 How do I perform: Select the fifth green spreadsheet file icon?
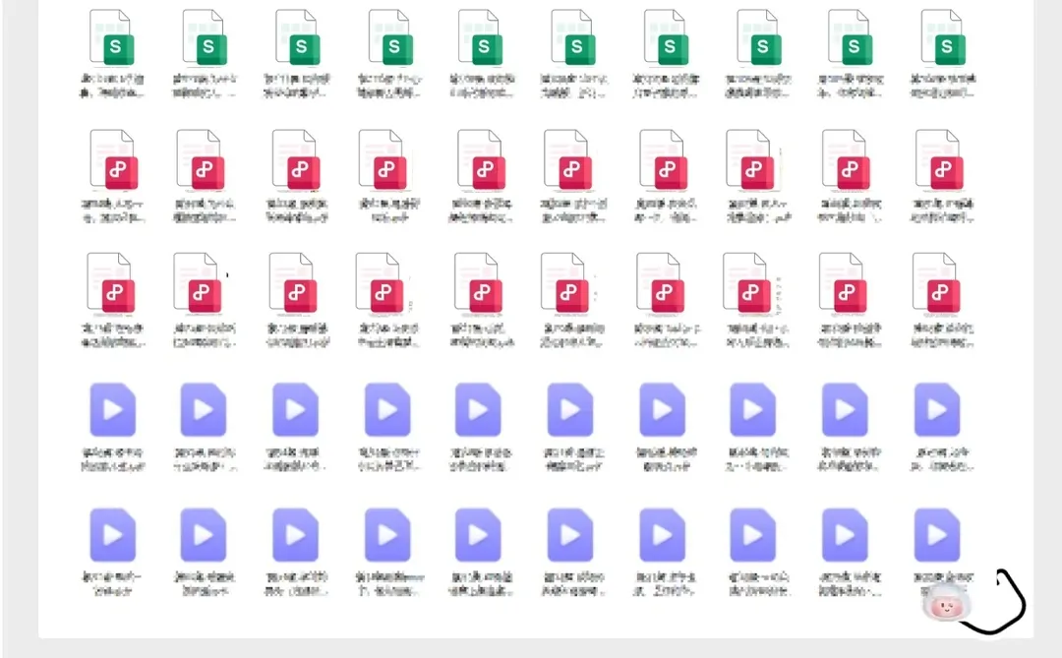(x=480, y=37)
